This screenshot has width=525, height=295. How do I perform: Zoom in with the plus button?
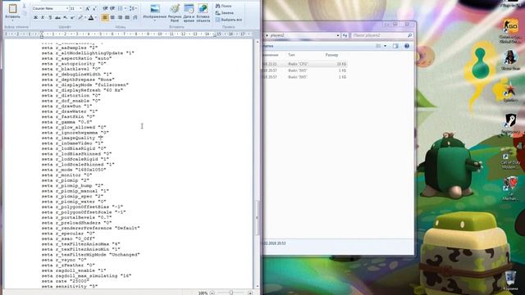coord(250,293)
